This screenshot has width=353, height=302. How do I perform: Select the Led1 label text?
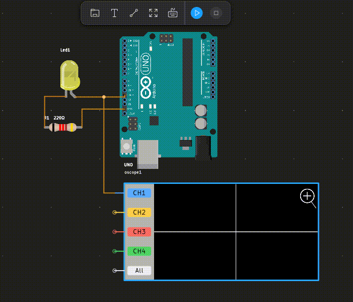pos(65,50)
